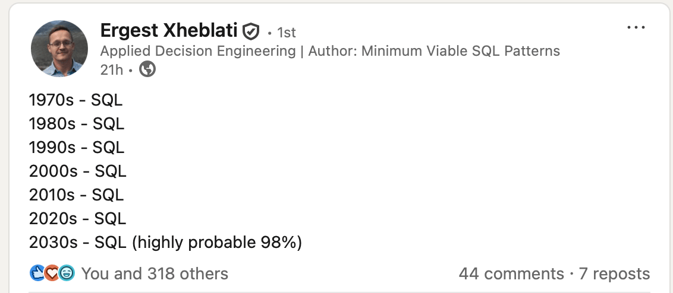
Task: Click the heart love reaction icon
Action: pos(52,273)
